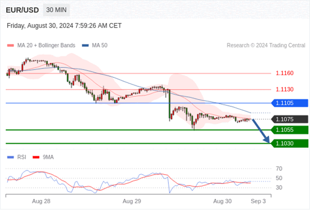This screenshot has width=310, height=210.
Task: Click the Friday, August 30, 2024 timestamp
Action: tap(64, 26)
